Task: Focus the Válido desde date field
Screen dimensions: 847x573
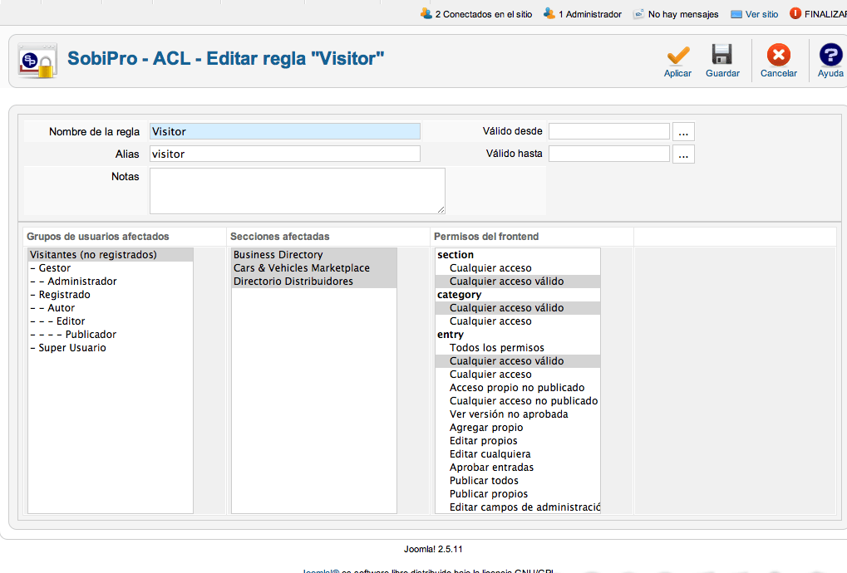Action: pos(609,131)
